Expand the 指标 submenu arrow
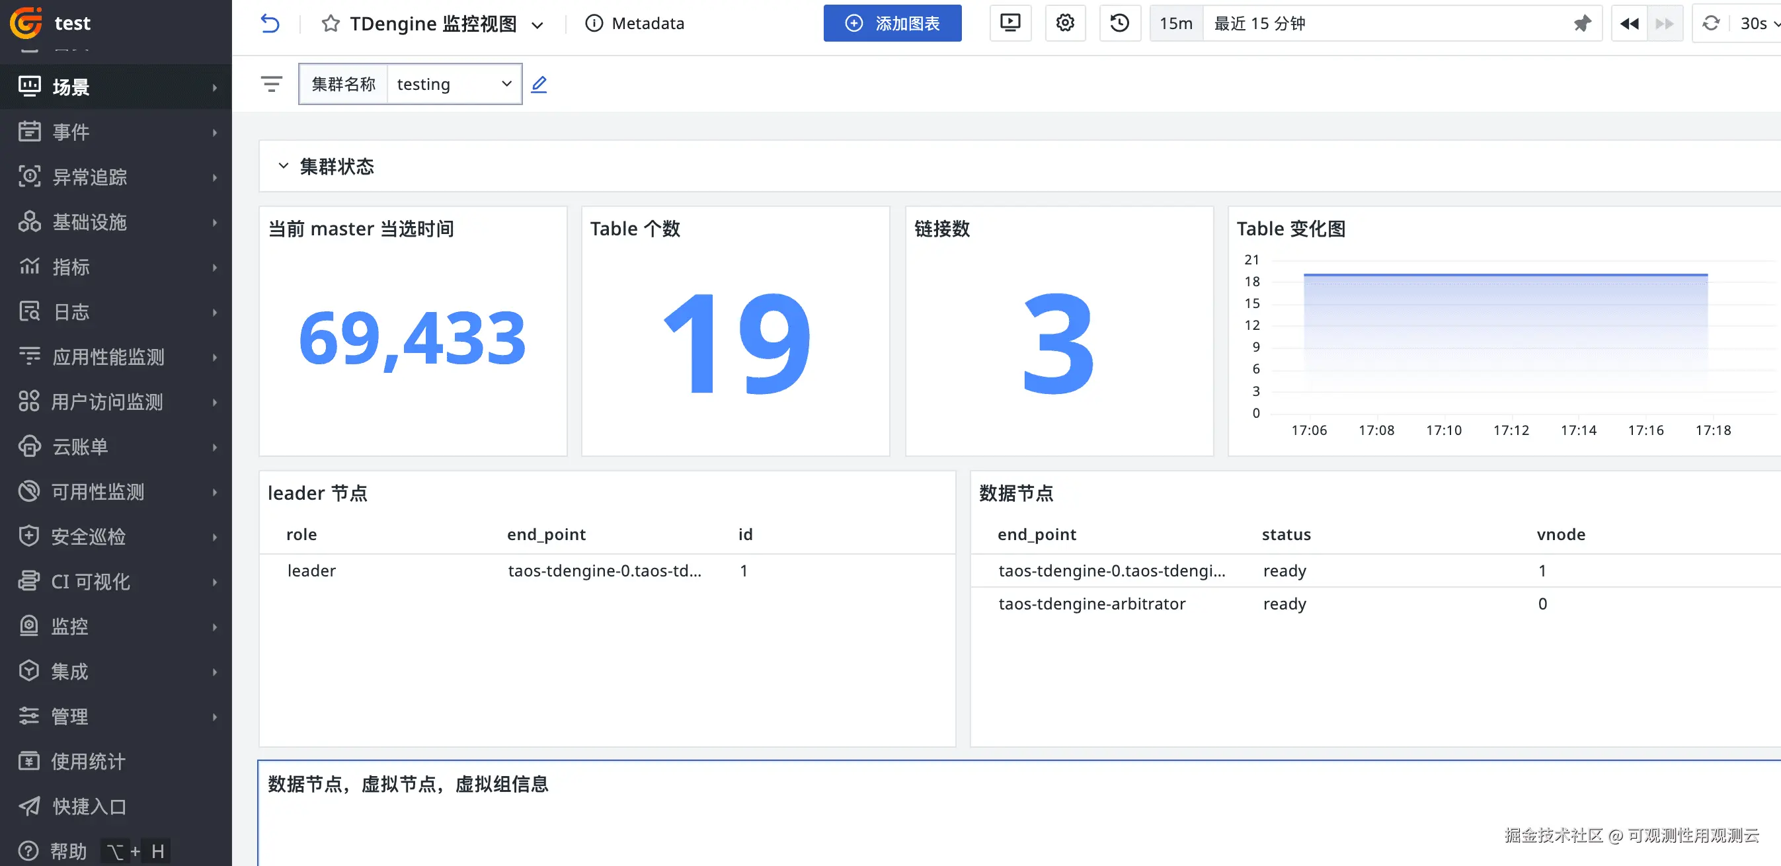 click(x=214, y=267)
